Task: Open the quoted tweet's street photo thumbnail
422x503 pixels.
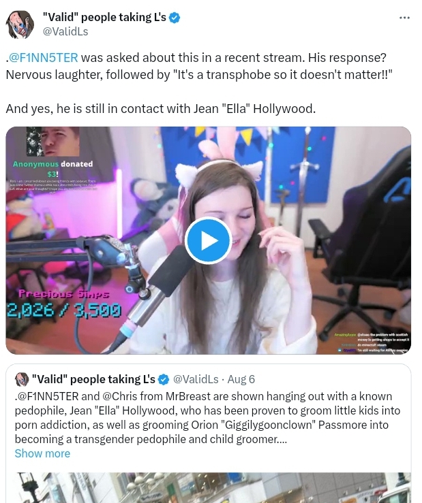Action: coord(208,487)
